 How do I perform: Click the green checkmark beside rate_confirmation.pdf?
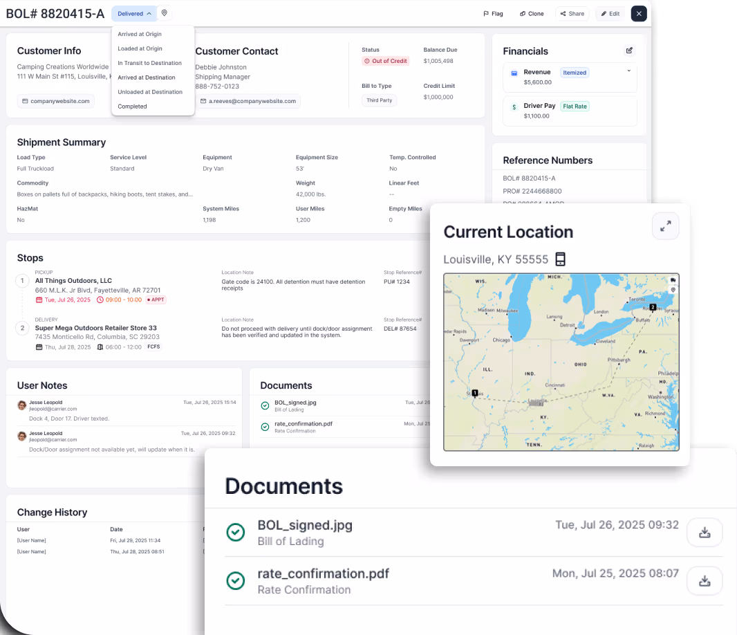tap(236, 581)
